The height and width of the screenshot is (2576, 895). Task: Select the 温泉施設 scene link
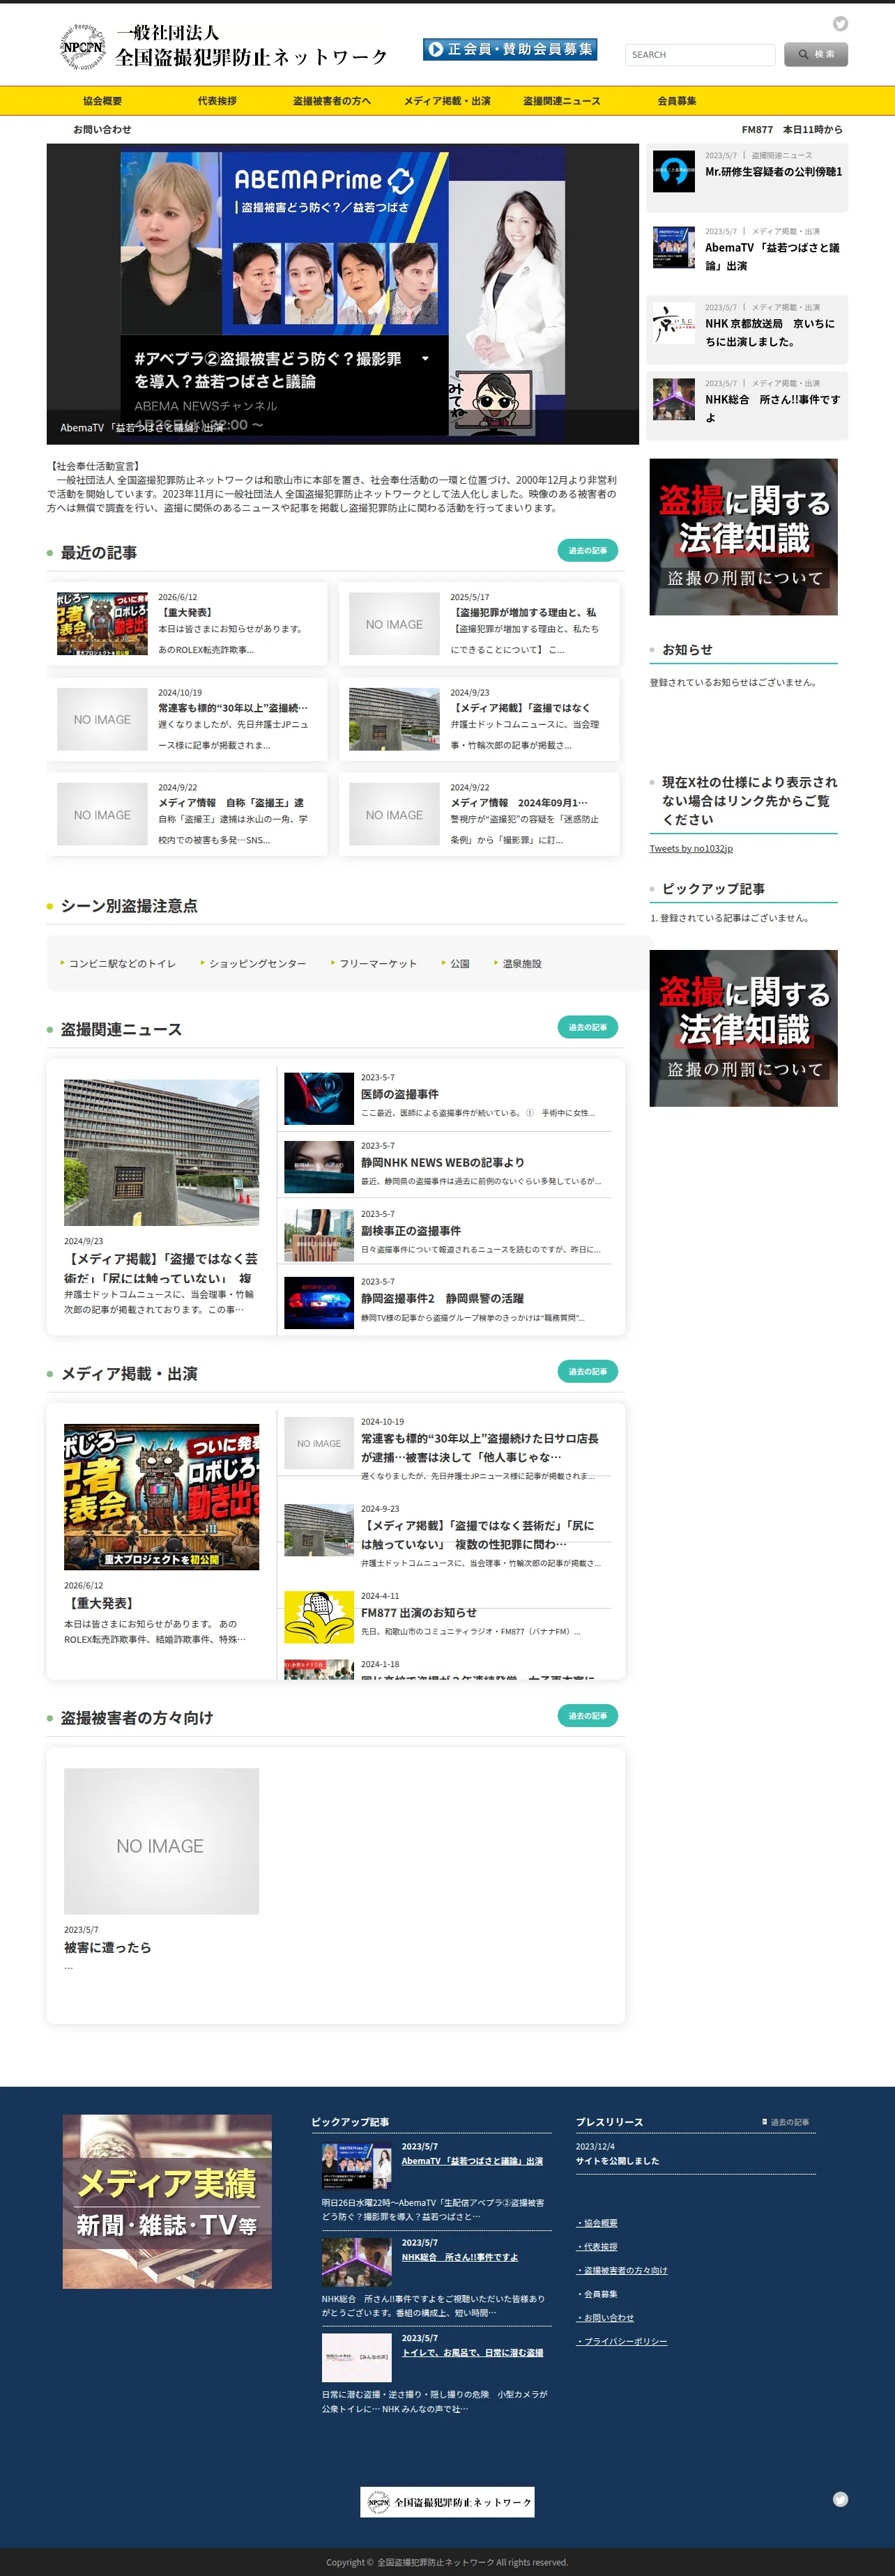point(522,964)
